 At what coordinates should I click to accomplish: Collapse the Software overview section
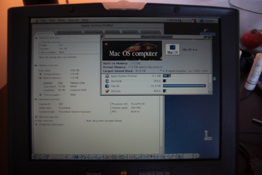click(36, 38)
